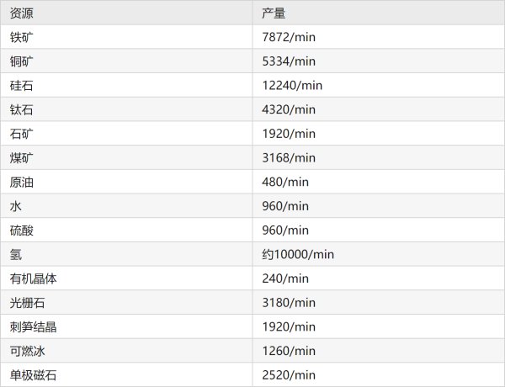Click the 5334/min output value
The width and height of the screenshot is (505, 387).
(x=289, y=61)
